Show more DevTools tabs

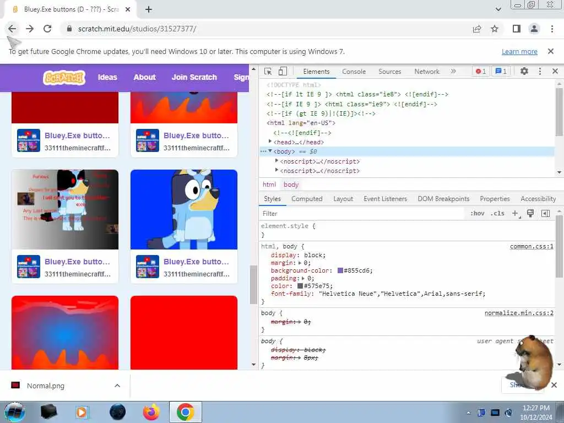click(x=454, y=71)
